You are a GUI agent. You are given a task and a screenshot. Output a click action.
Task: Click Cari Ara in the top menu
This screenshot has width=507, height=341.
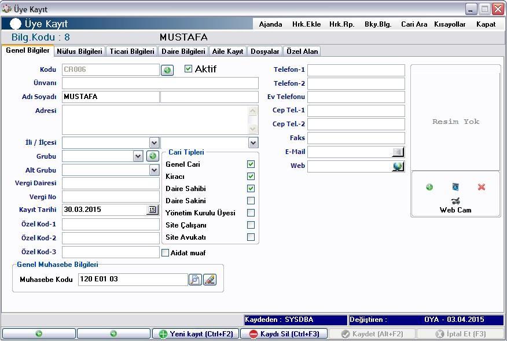point(414,24)
